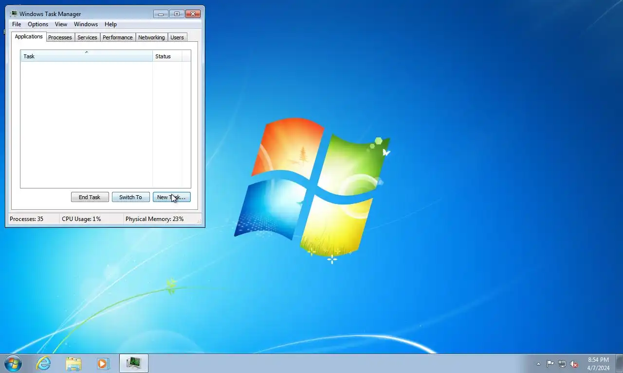Click the End Task button
Screen dimensions: 623x373
pyautogui.click(x=90, y=197)
